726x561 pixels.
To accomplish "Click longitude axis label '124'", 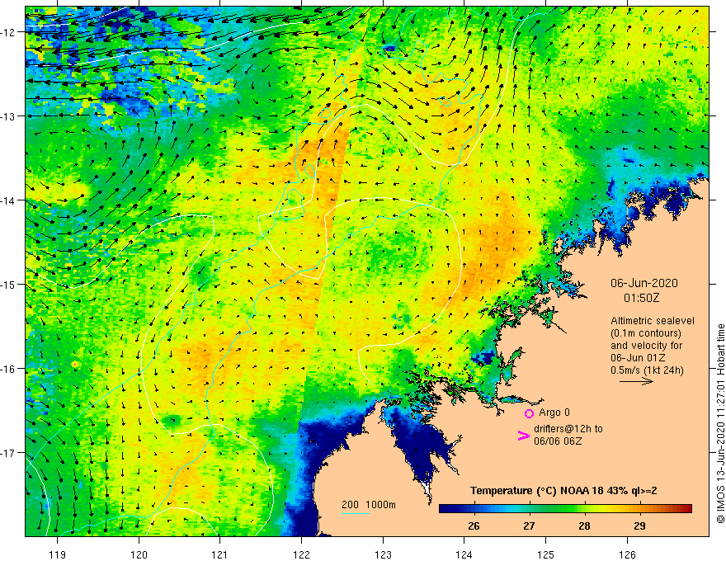I will click(x=464, y=554).
